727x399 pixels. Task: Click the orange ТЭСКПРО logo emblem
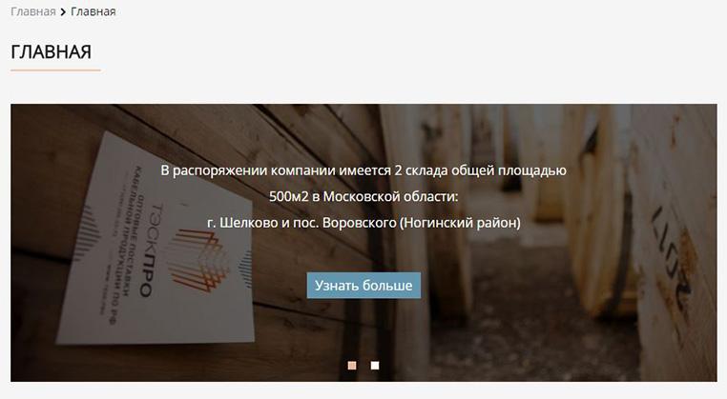pyautogui.click(x=199, y=261)
